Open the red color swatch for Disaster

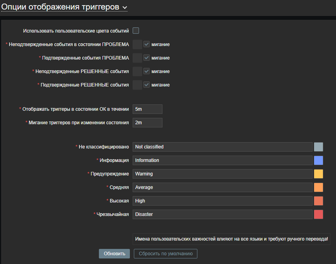(x=319, y=214)
